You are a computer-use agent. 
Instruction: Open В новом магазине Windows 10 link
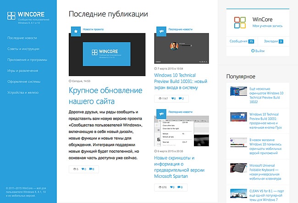click(265, 147)
